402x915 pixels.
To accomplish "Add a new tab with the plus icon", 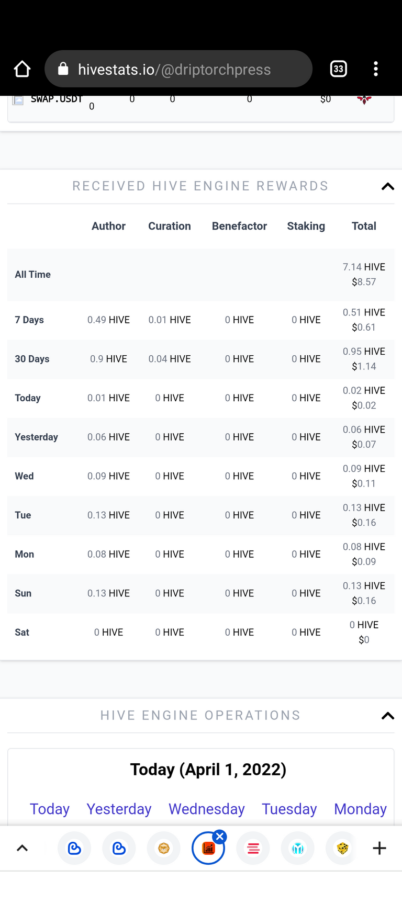I will (x=379, y=848).
